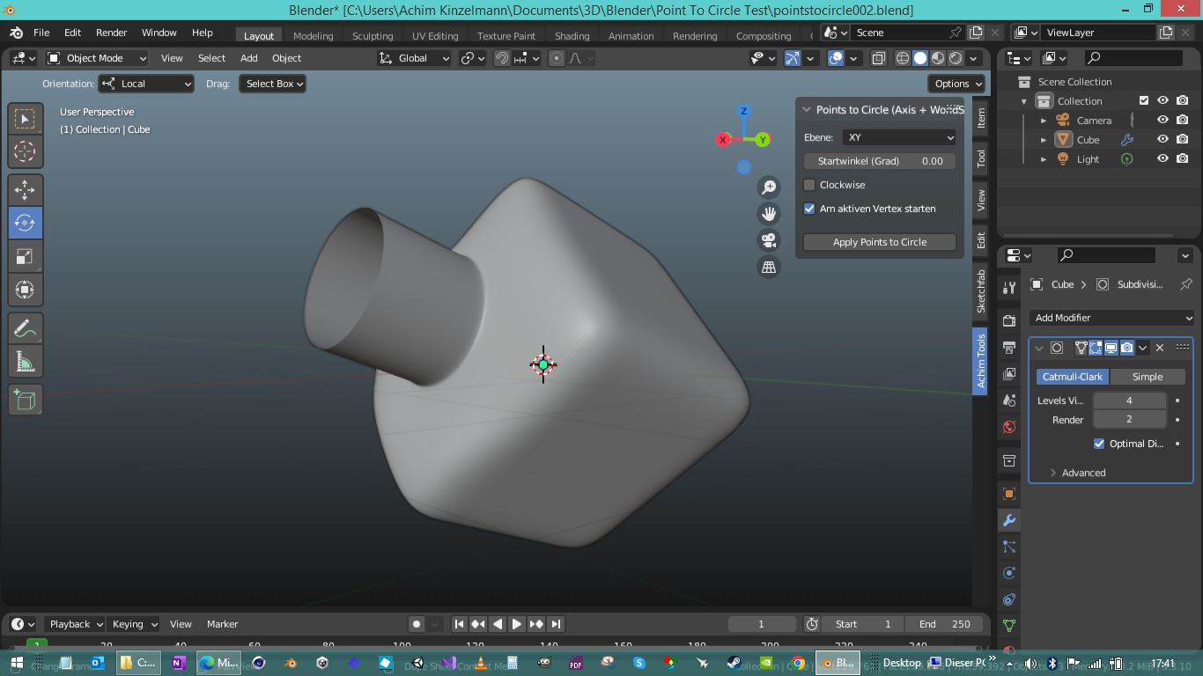Viewport: 1203px width, 676px height.
Task: Click Apply Points to Circle button
Action: point(879,242)
